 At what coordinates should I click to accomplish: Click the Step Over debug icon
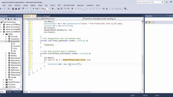click(x=107, y=9)
